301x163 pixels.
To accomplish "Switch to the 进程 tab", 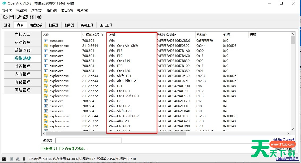I will [7, 25].
